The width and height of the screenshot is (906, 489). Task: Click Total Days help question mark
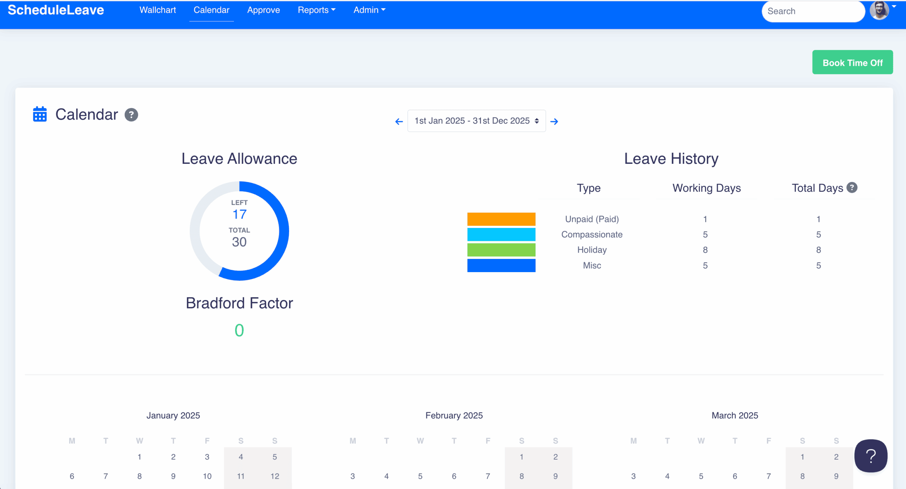click(852, 188)
